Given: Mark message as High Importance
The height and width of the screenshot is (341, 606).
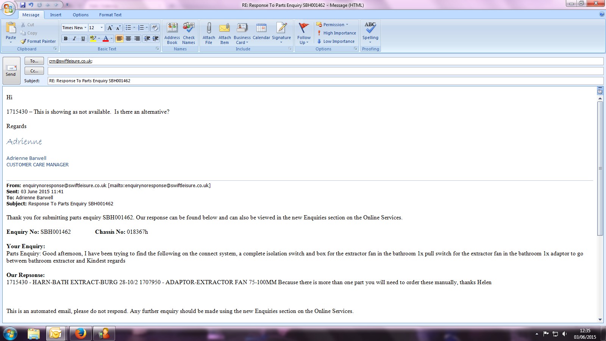Looking at the screenshot, I should (336, 33).
